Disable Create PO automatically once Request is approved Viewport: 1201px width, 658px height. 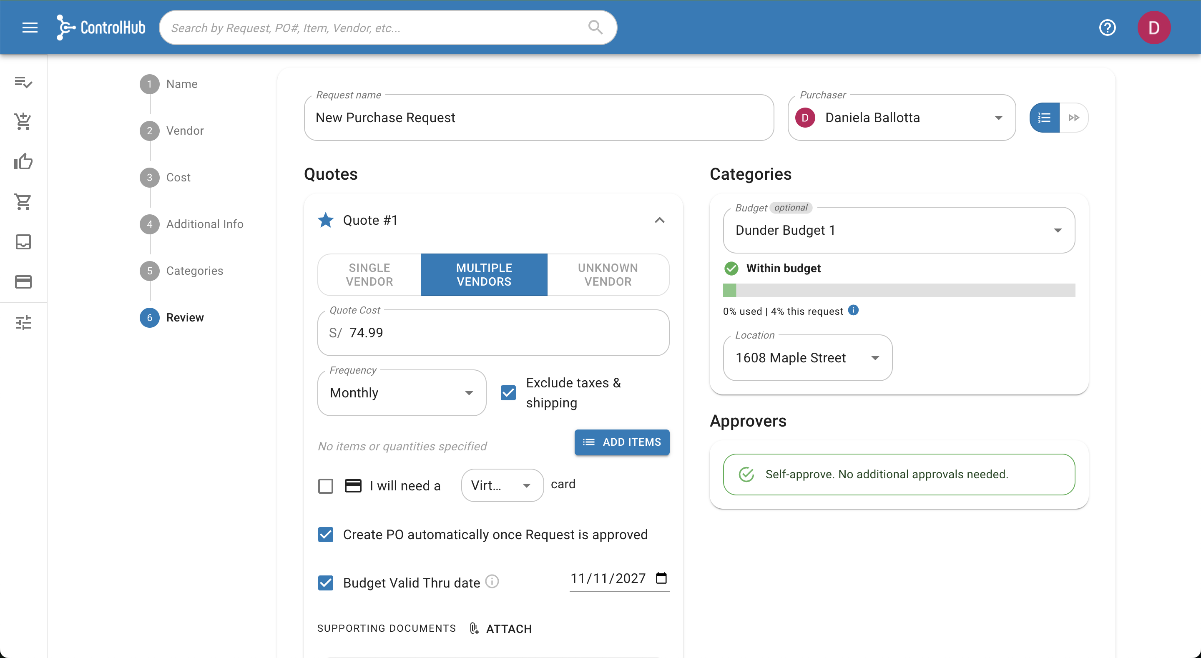click(325, 535)
